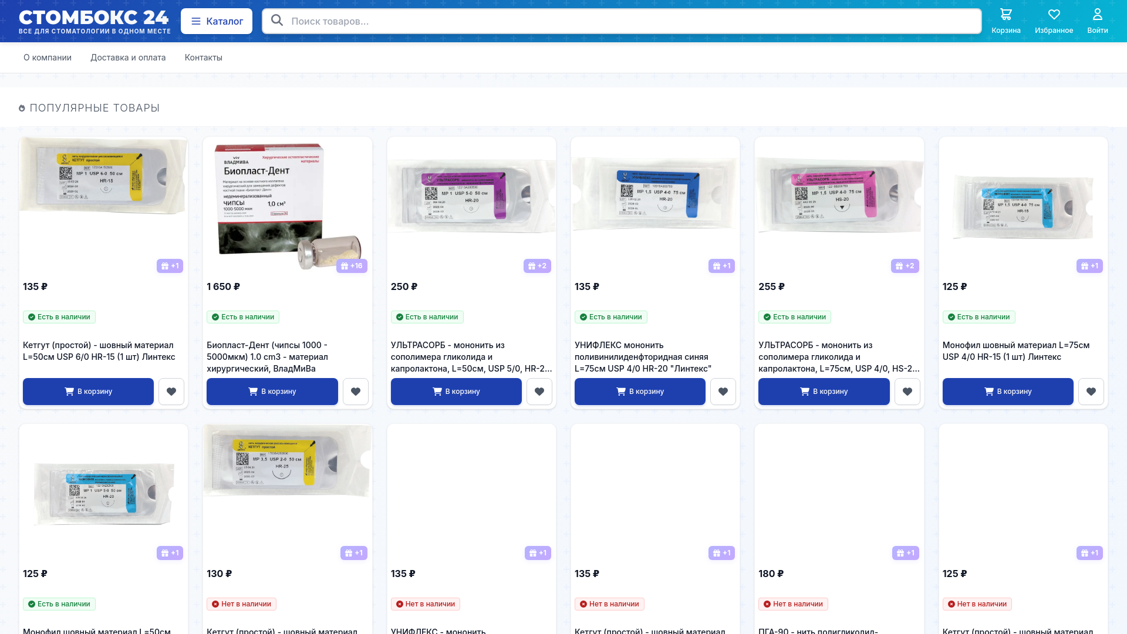Viewport: 1127px width, 634px height.
Task: Click gift +2 badge on УЛЬТРАСОРБ 250 ₽
Action: click(x=537, y=266)
